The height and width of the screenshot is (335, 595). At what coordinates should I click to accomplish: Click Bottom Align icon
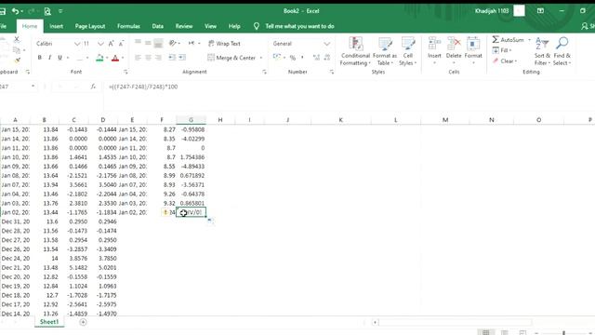[x=158, y=44]
